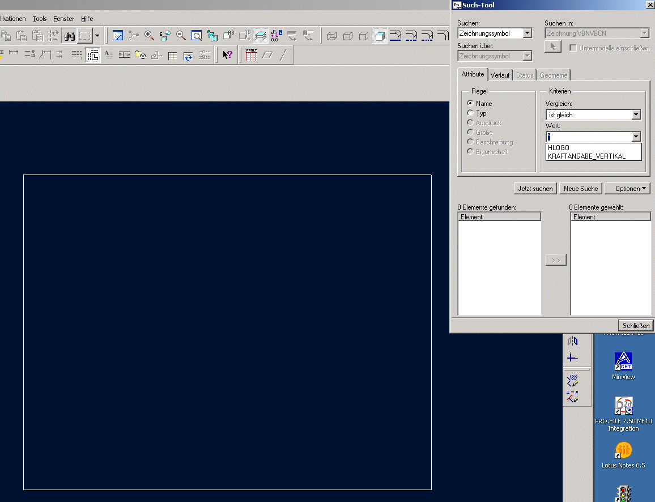Open the Optionen dropdown button
The image size is (655, 502).
tap(627, 189)
